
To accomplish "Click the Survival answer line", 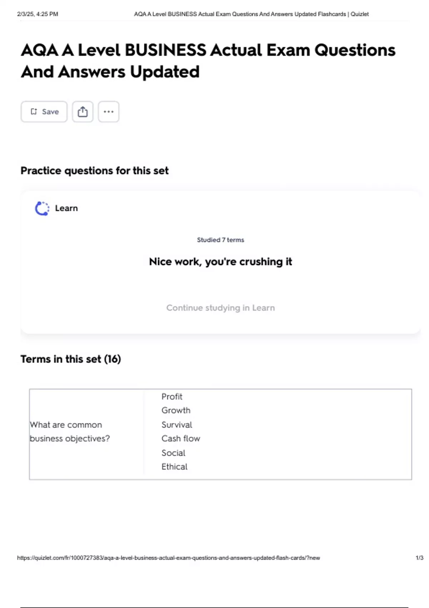I will 177,425.
